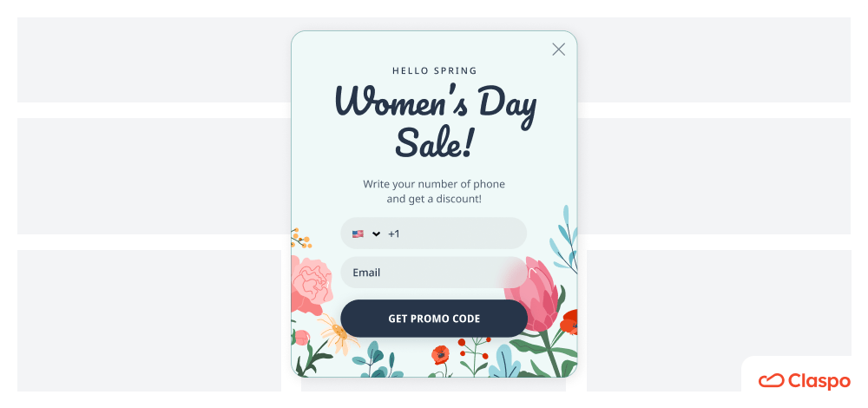The image size is (868, 408).
Task: Click the red berry stem near popup bottom
Action: point(474,356)
